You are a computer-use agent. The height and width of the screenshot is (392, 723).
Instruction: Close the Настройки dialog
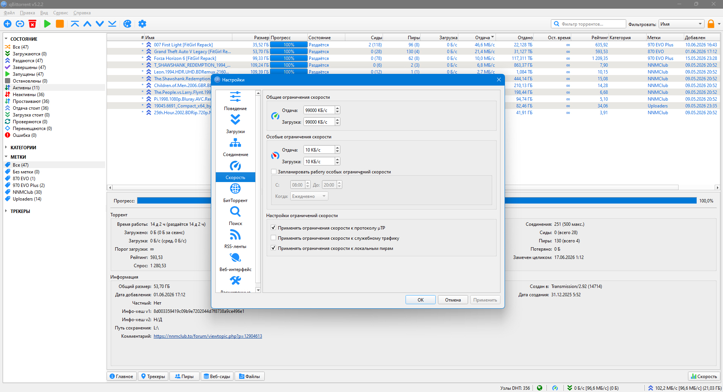pos(499,80)
